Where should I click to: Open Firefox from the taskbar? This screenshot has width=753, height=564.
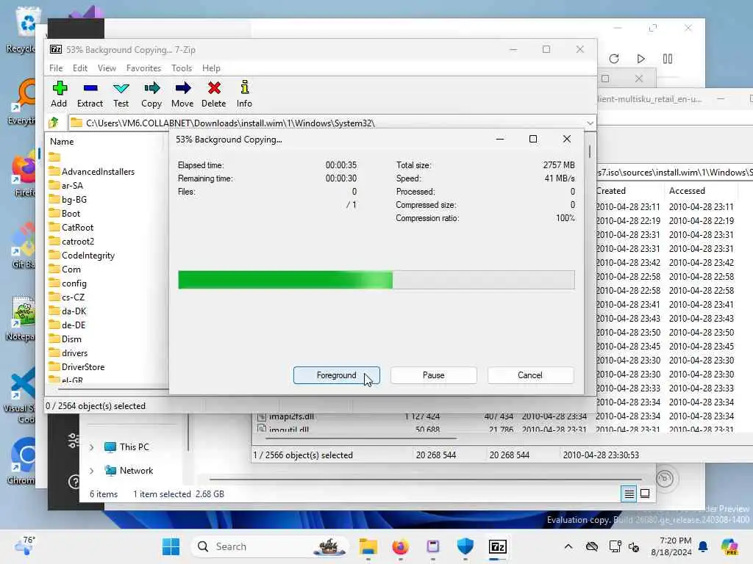click(x=400, y=546)
